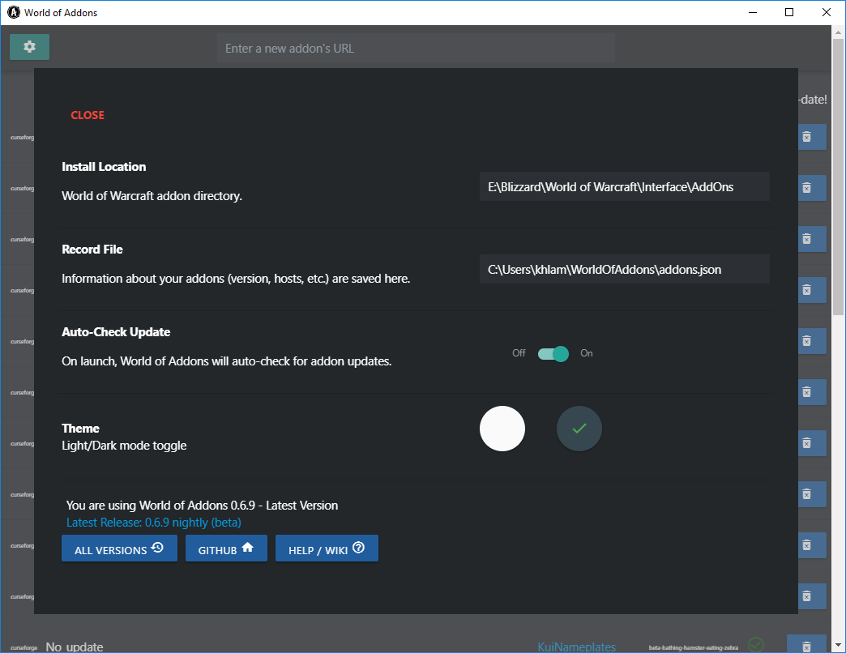The width and height of the screenshot is (846, 653).
Task: Click the 'Record File' heading
Action: point(92,249)
